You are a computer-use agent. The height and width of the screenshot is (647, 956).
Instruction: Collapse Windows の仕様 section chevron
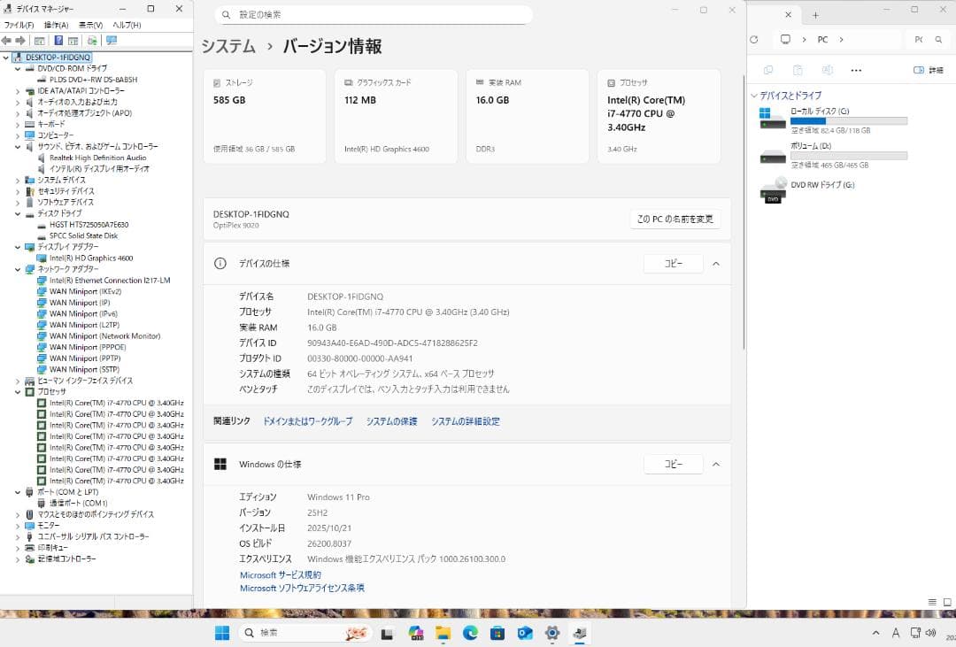[x=716, y=464]
